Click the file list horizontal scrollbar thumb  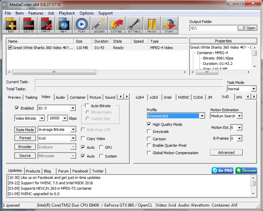coord(54,72)
